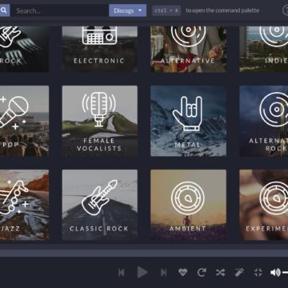288x288 pixels.
Task: Open the Alternative genre tile
Action: [x=189, y=49]
